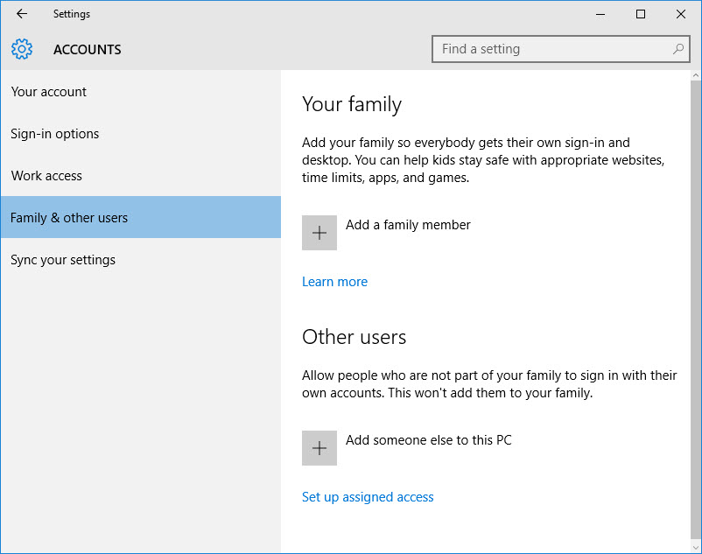Click Add someone else to this PC label
This screenshot has width=702, height=554.
428,440
